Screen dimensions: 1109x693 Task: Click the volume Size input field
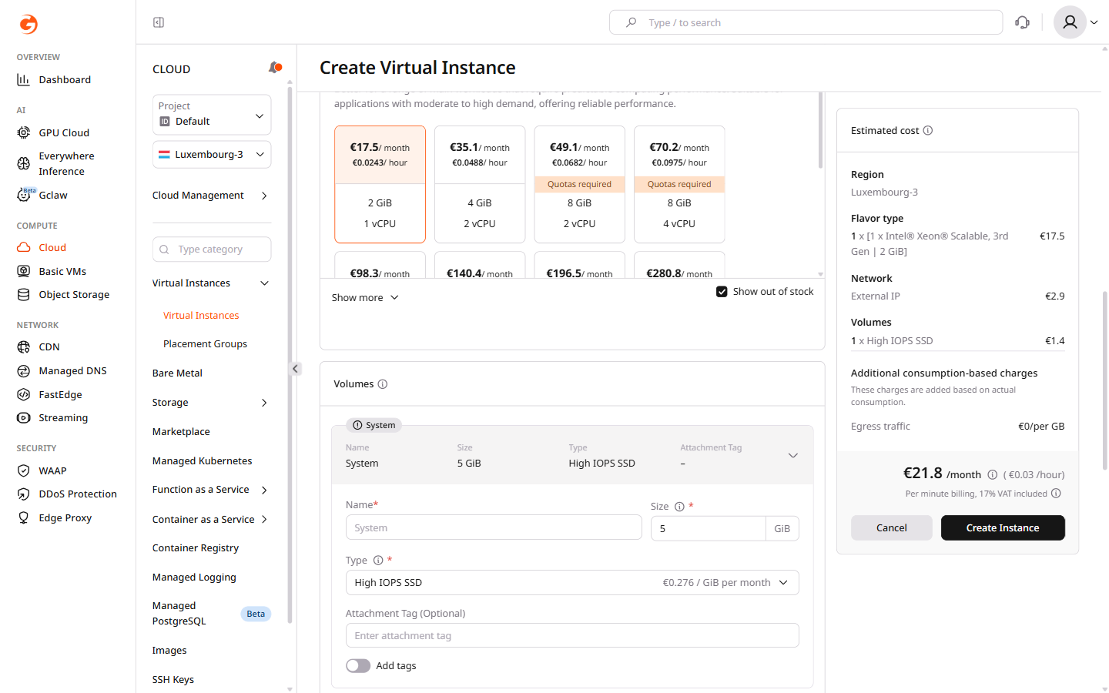pyautogui.click(x=708, y=528)
